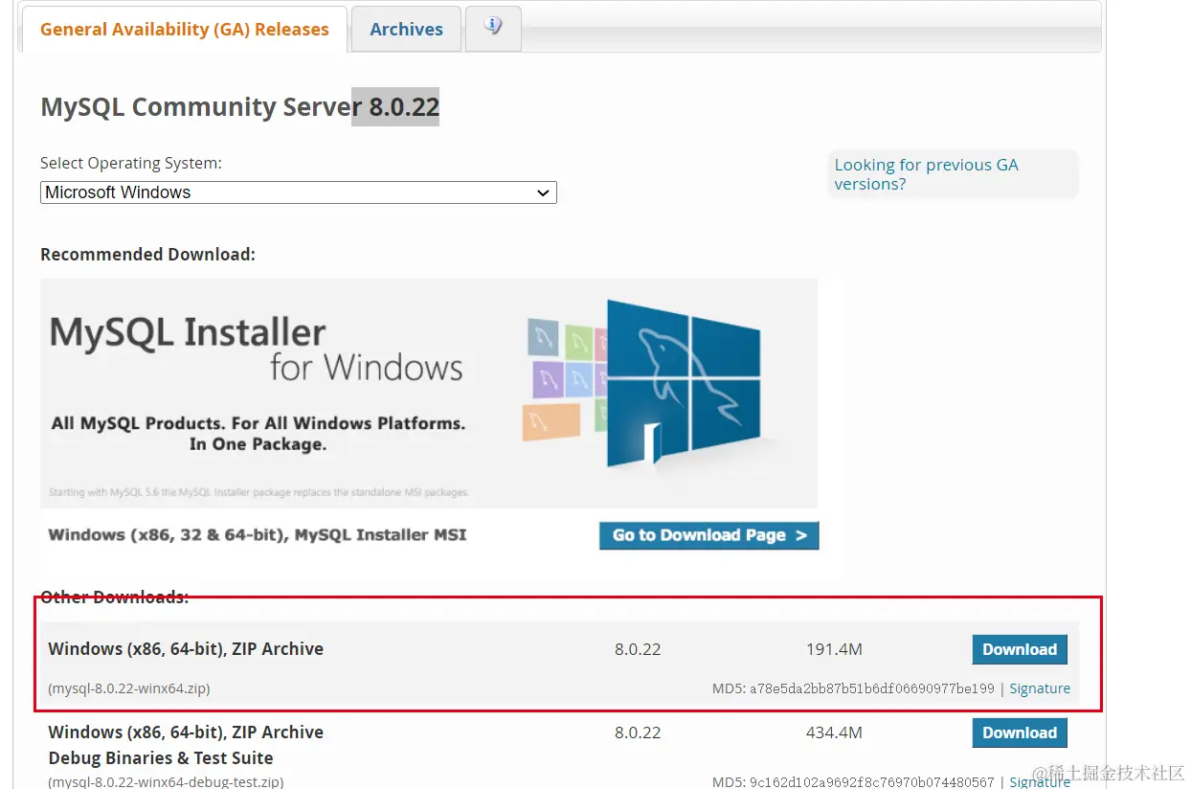The height and width of the screenshot is (789, 1191).
Task: Open the Signature link for the debug-test zip
Action: (x=1040, y=781)
